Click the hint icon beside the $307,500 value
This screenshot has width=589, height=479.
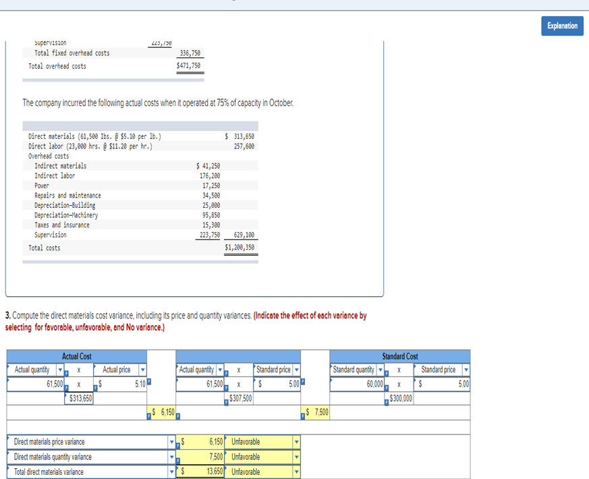coord(227,401)
